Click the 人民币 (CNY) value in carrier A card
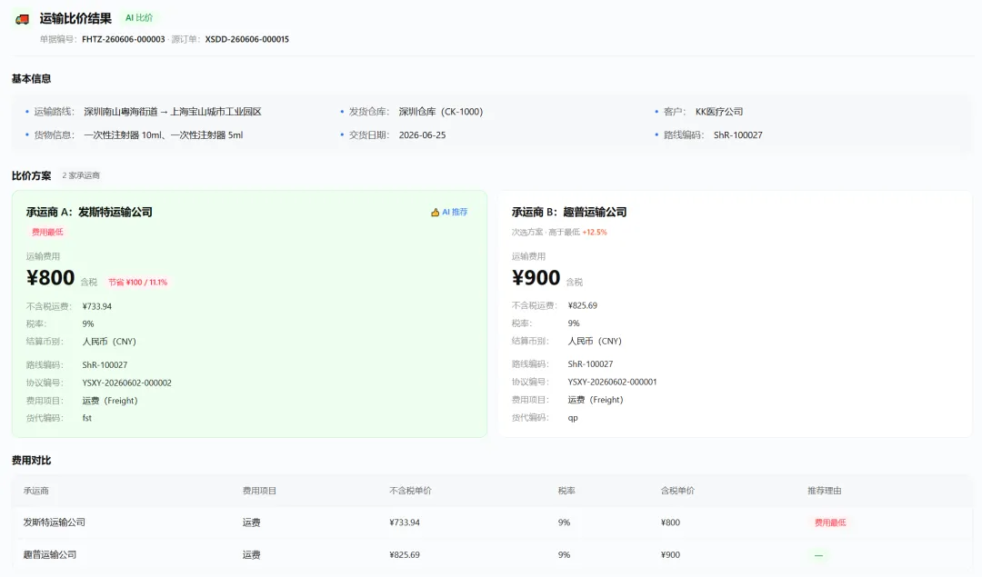The height and width of the screenshot is (577, 982). [109, 341]
